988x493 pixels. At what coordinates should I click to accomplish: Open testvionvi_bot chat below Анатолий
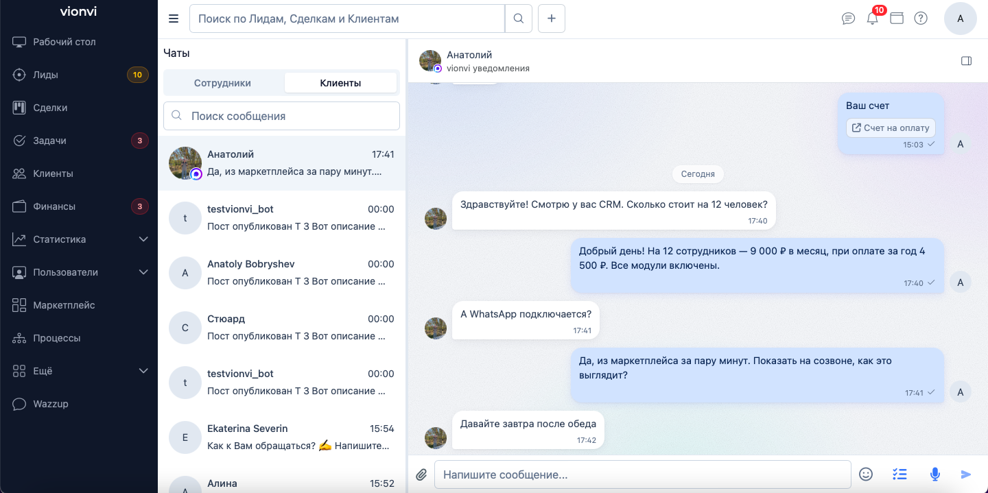pos(282,218)
